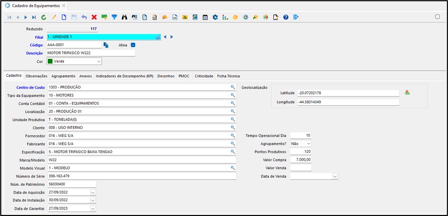Search Centro de Custo with magnifier

tap(233, 87)
